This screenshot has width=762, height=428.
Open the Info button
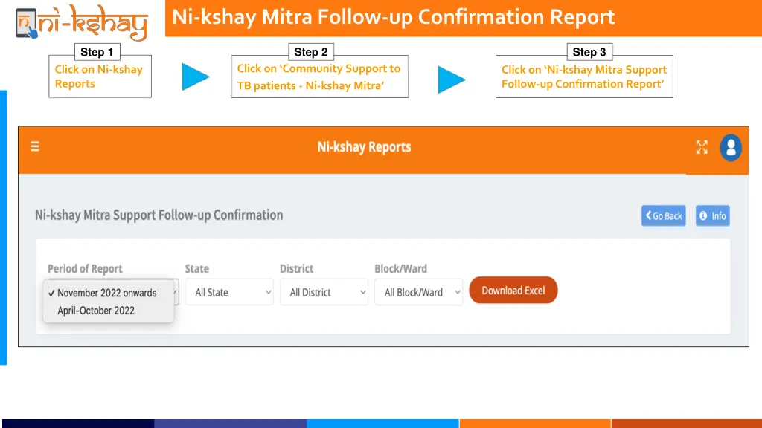tap(712, 215)
